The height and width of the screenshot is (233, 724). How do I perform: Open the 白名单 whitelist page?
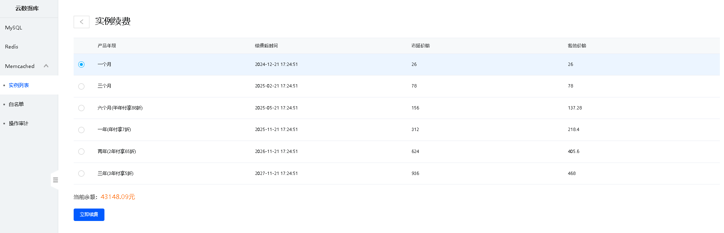coord(16,104)
